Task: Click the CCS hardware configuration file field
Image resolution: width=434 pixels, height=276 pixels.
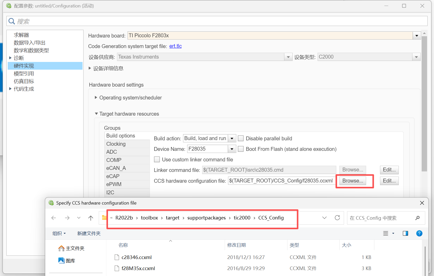Action: click(282, 181)
